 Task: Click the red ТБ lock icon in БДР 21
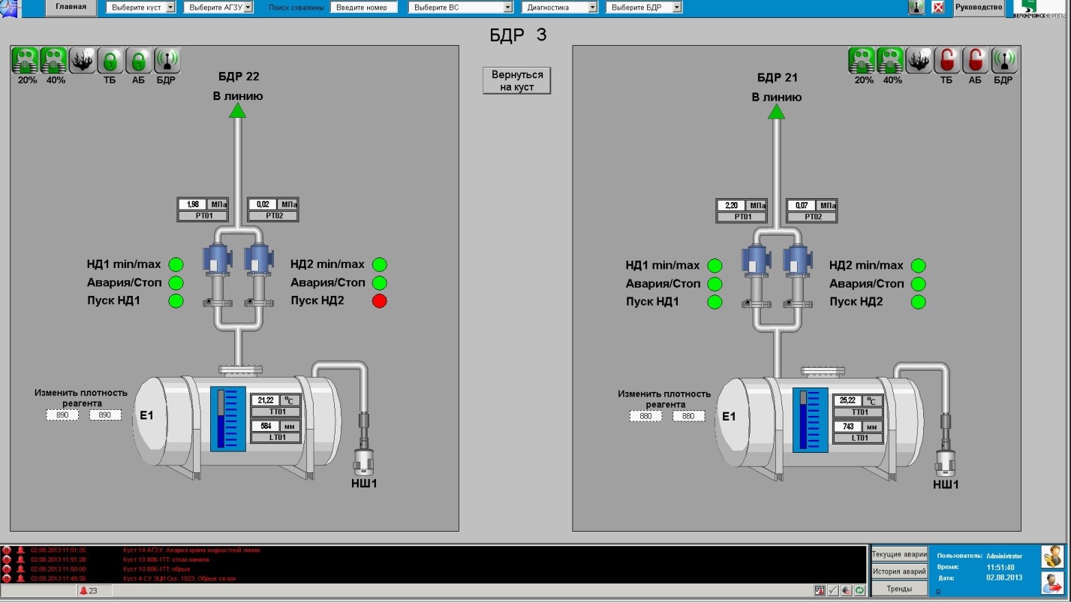coord(946,60)
